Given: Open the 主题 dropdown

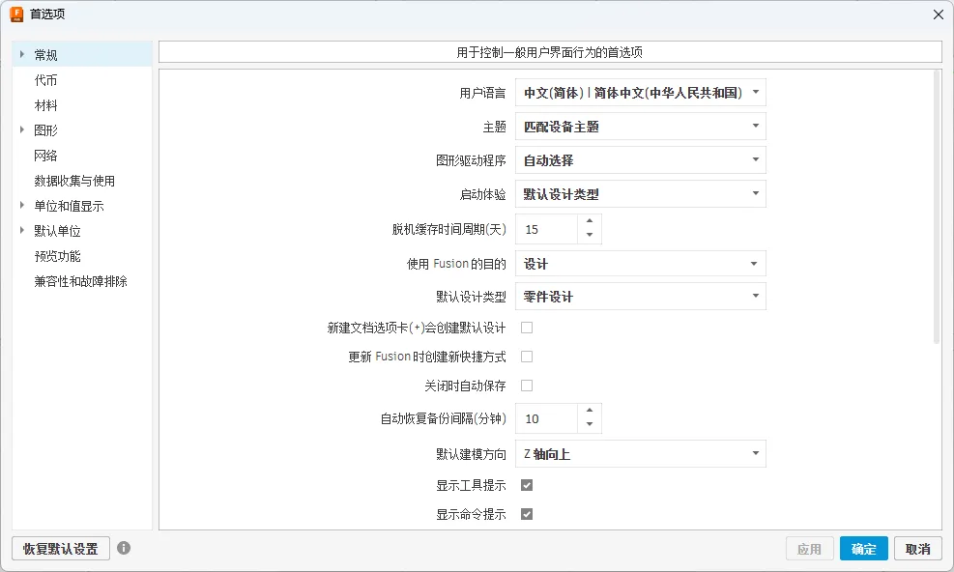Looking at the screenshot, I should pyautogui.click(x=641, y=127).
